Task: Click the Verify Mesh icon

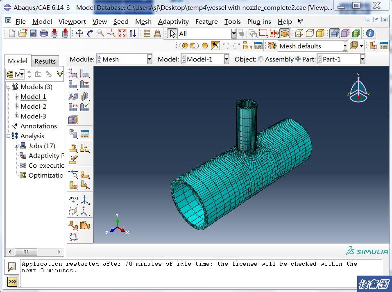Action: pyautogui.click(x=85, y=107)
